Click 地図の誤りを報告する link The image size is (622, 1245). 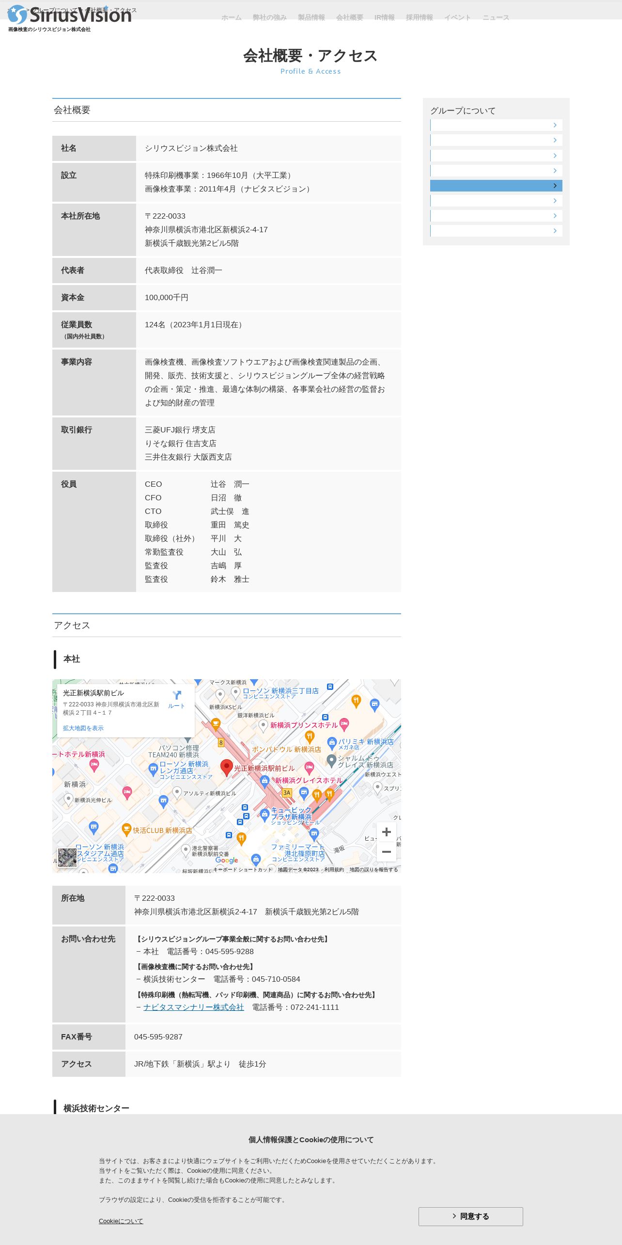click(x=374, y=869)
